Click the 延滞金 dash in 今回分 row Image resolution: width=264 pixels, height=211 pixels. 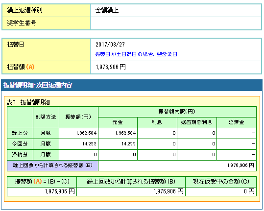click(x=253, y=144)
